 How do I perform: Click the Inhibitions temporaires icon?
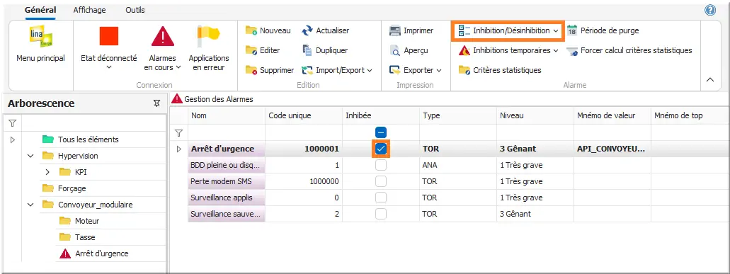tap(464, 50)
